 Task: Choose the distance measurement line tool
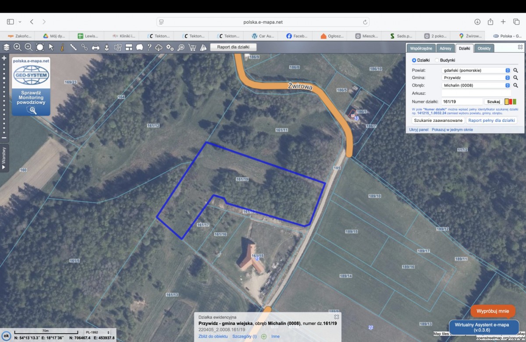click(73, 47)
